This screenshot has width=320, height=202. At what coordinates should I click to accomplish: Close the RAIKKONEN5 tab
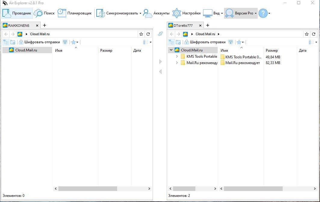coord(37,26)
